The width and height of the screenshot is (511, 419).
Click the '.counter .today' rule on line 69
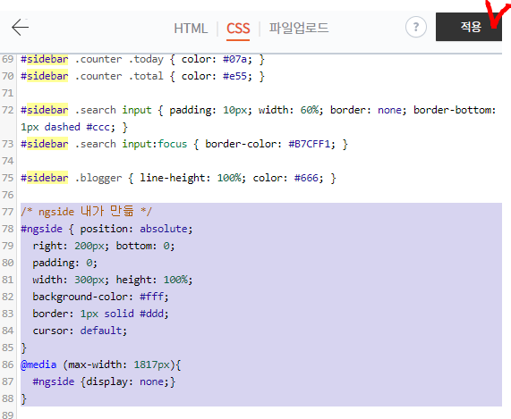[142, 59]
